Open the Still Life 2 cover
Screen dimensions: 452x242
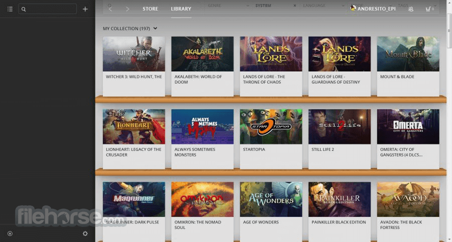pyautogui.click(x=340, y=127)
